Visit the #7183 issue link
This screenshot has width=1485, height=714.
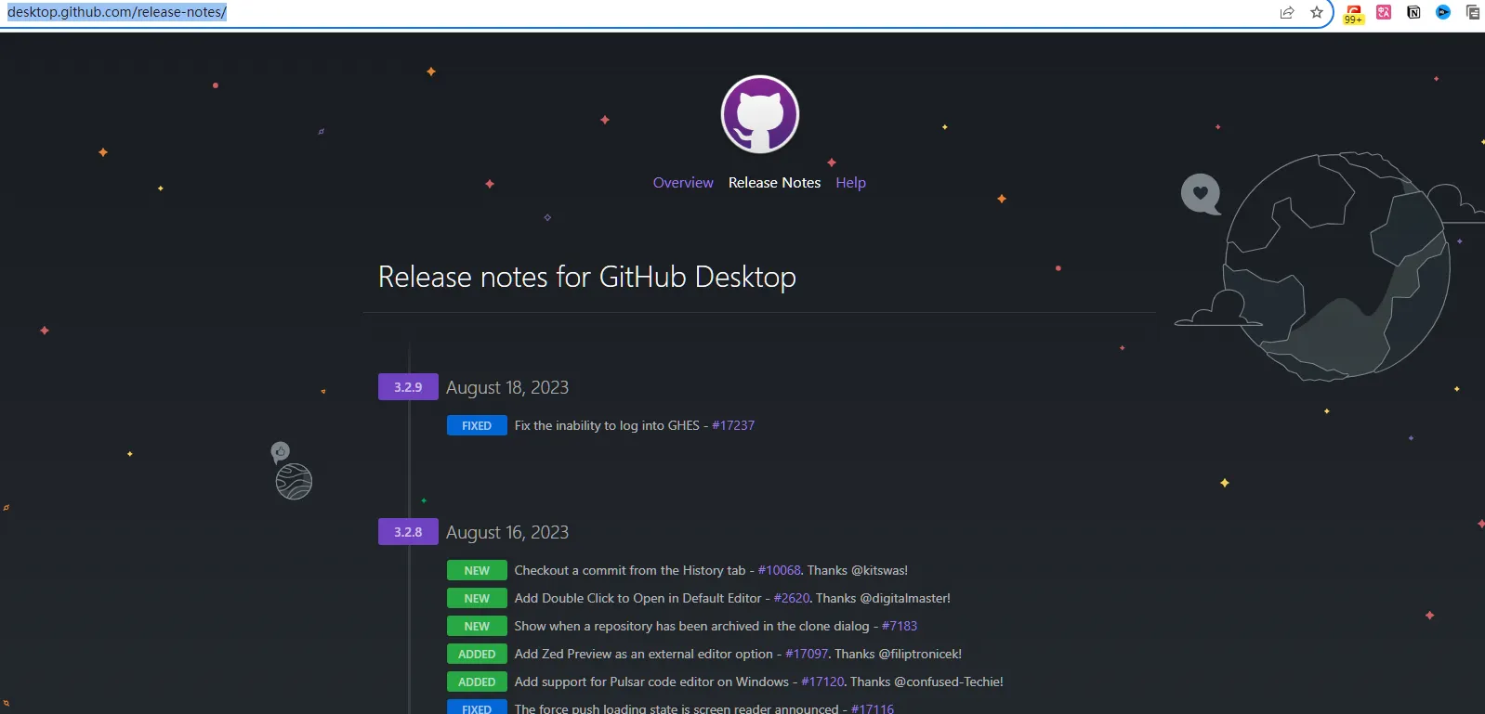click(x=900, y=626)
